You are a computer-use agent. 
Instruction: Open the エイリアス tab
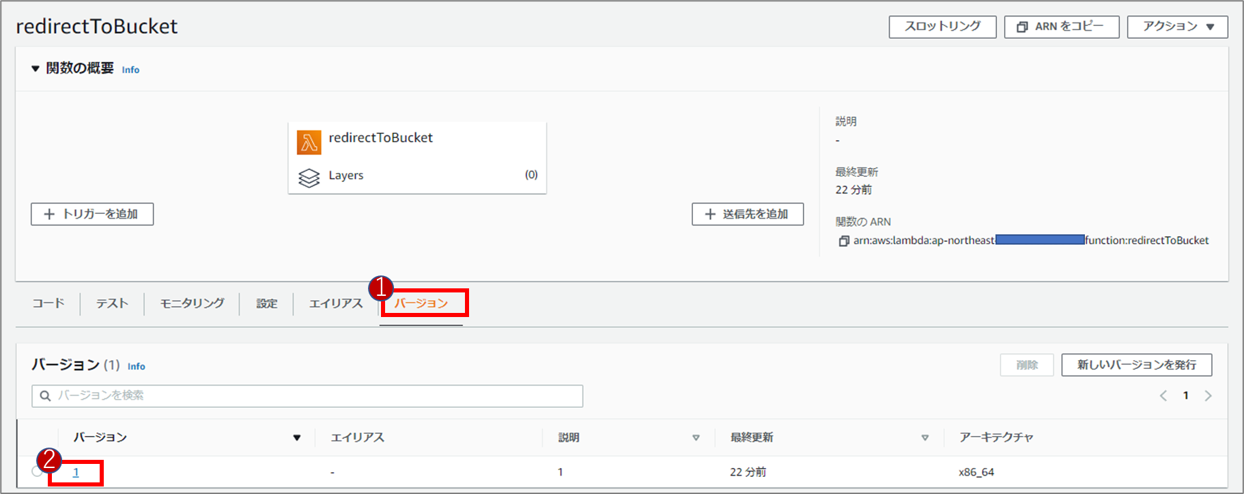335,303
